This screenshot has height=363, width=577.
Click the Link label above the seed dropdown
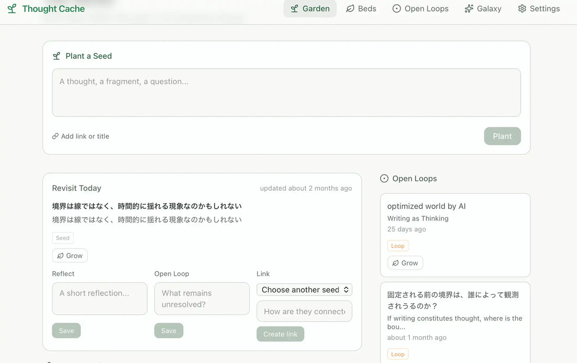pos(263,274)
